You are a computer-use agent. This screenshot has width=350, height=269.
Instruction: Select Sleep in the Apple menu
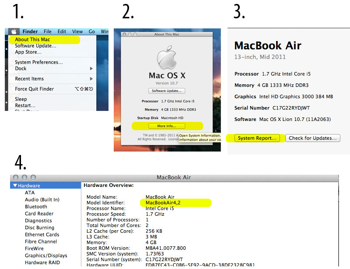(x=21, y=99)
